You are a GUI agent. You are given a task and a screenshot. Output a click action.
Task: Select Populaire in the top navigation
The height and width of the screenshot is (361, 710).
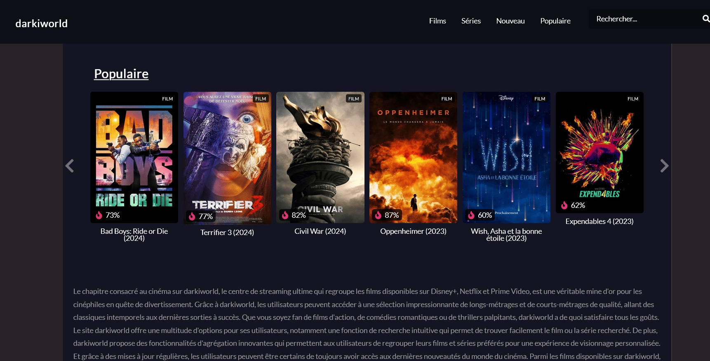(x=555, y=21)
